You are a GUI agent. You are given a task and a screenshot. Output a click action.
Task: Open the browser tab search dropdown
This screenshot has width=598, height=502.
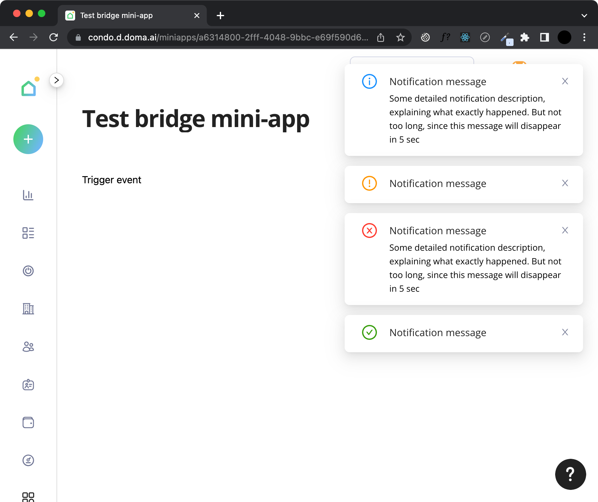(584, 16)
